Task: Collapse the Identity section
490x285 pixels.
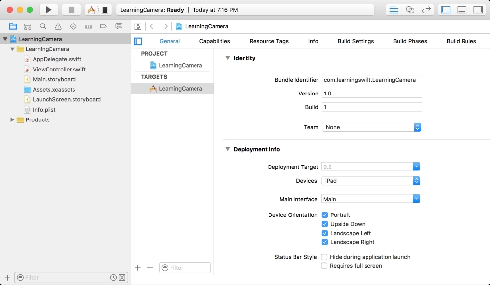Action: click(227, 58)
